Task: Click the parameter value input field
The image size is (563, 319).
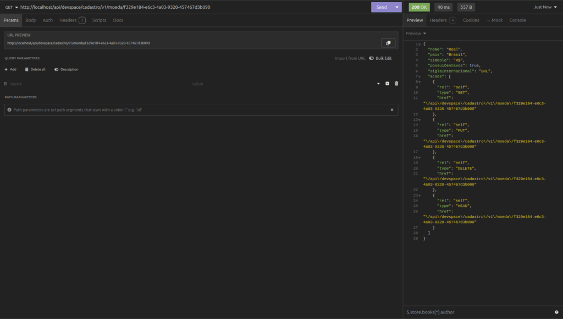Action: point(282,83)
